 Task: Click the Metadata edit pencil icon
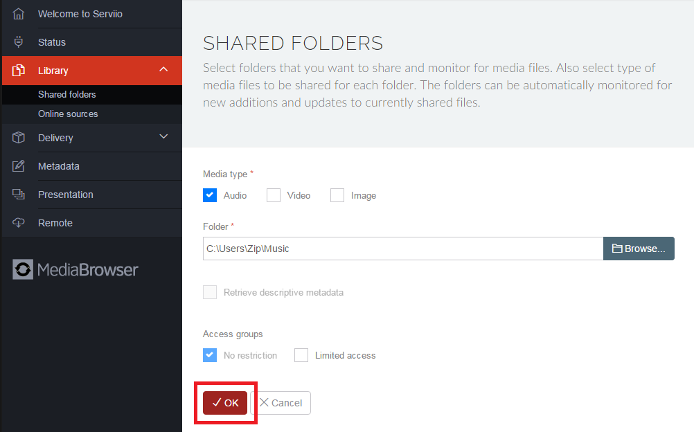[19, 166]
